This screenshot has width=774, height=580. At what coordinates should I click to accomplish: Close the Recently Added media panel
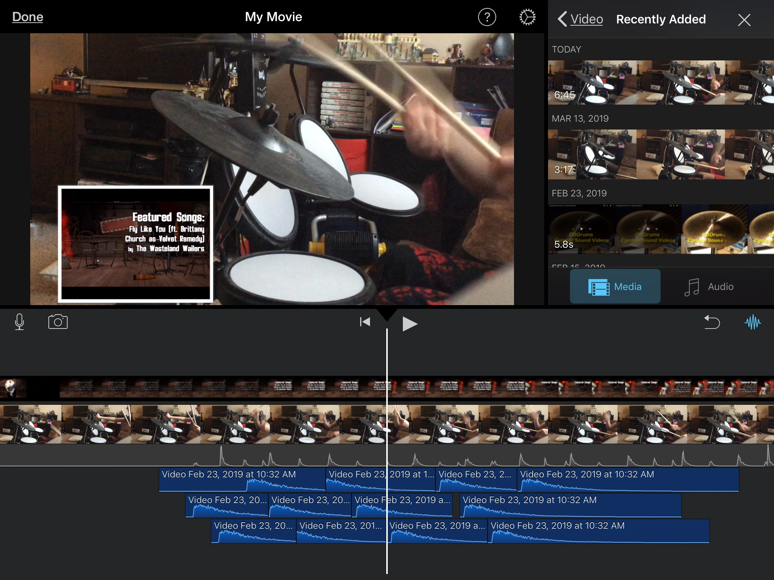tap(744, 20)
